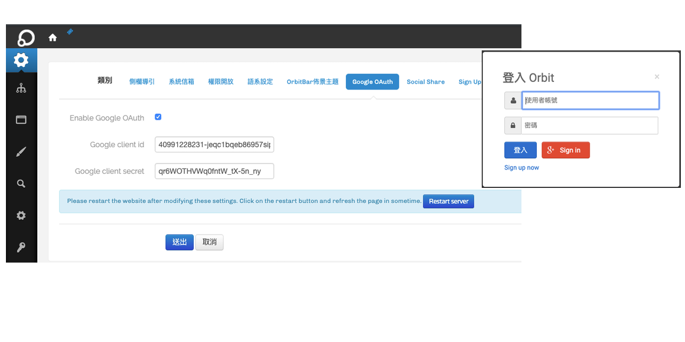Select the OrbitBar佈景主題 tab
The width and height of the screenshot is (685, 342).
(x=312, y=82)
